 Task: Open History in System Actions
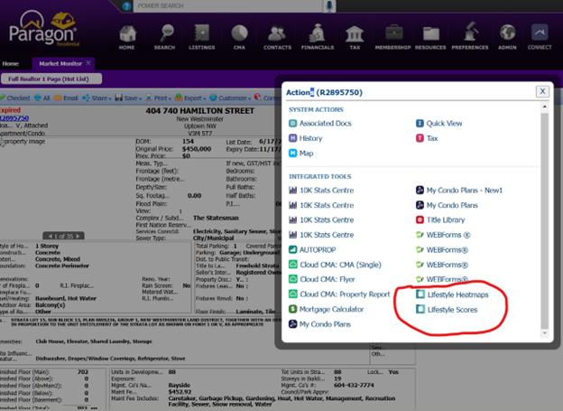click(306, 138)
